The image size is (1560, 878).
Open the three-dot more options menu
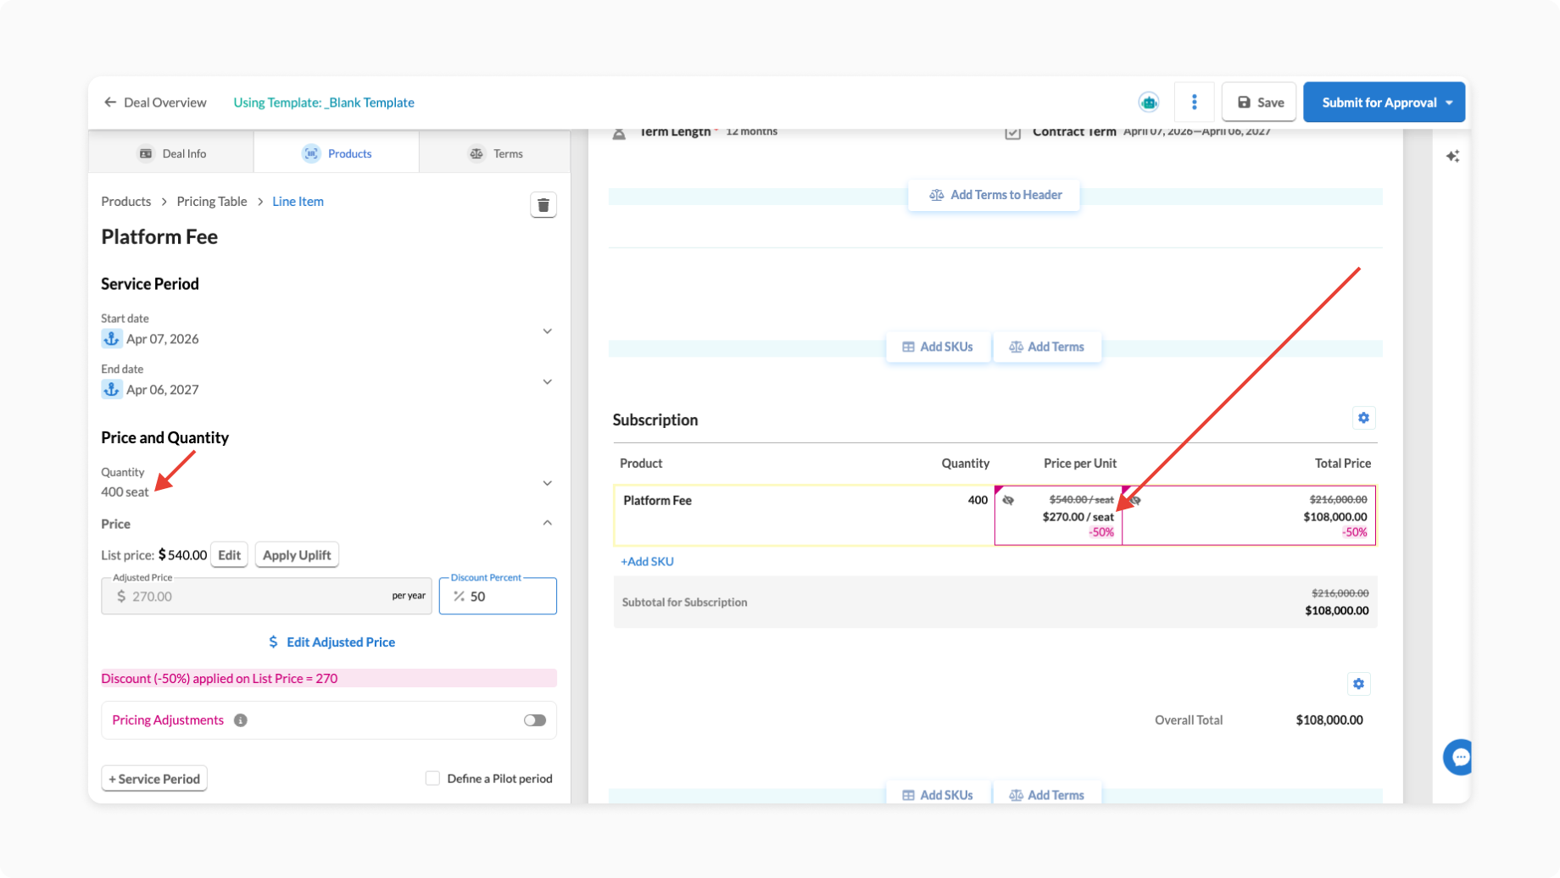click(1194, 103)
